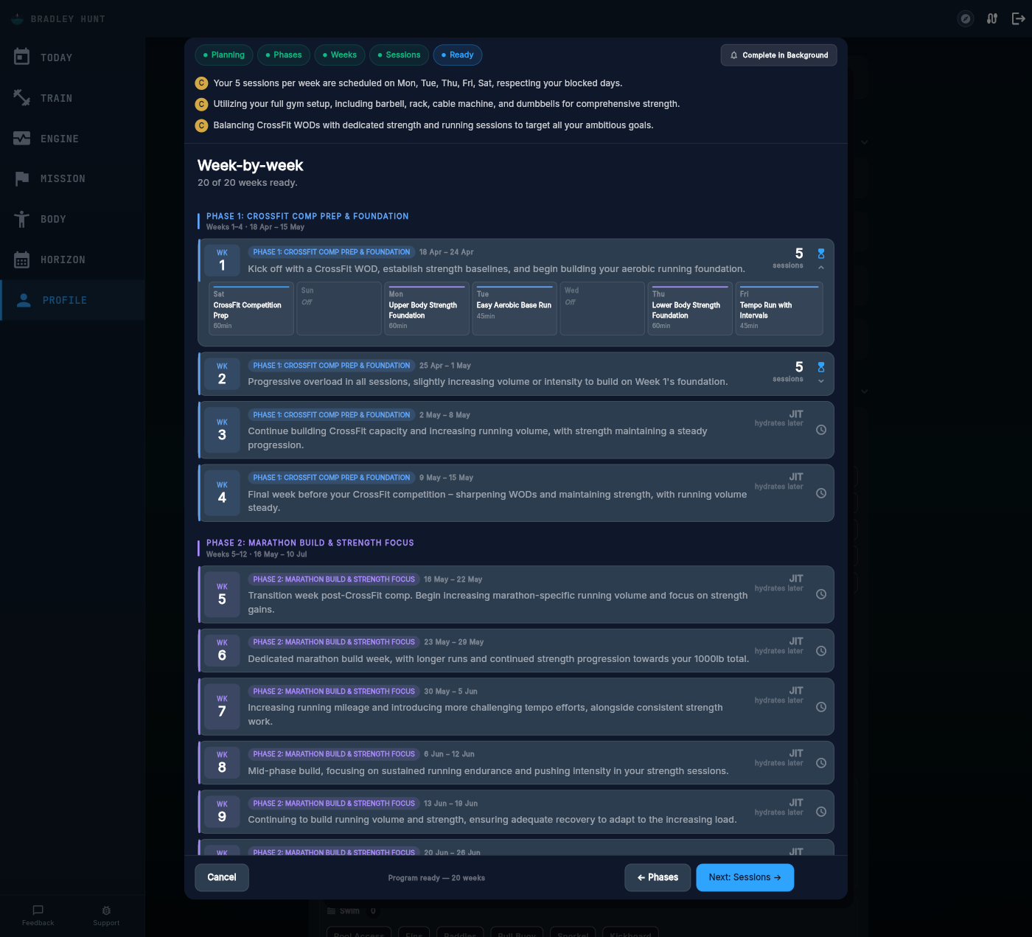Open the Feedback link in sidebar footer
The height and width of the screenshot is (937, 1032).
[x=38, y=915]
